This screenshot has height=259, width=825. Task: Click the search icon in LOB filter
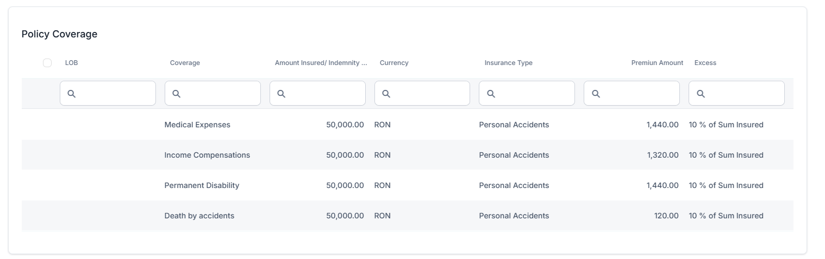coord(71,94)
